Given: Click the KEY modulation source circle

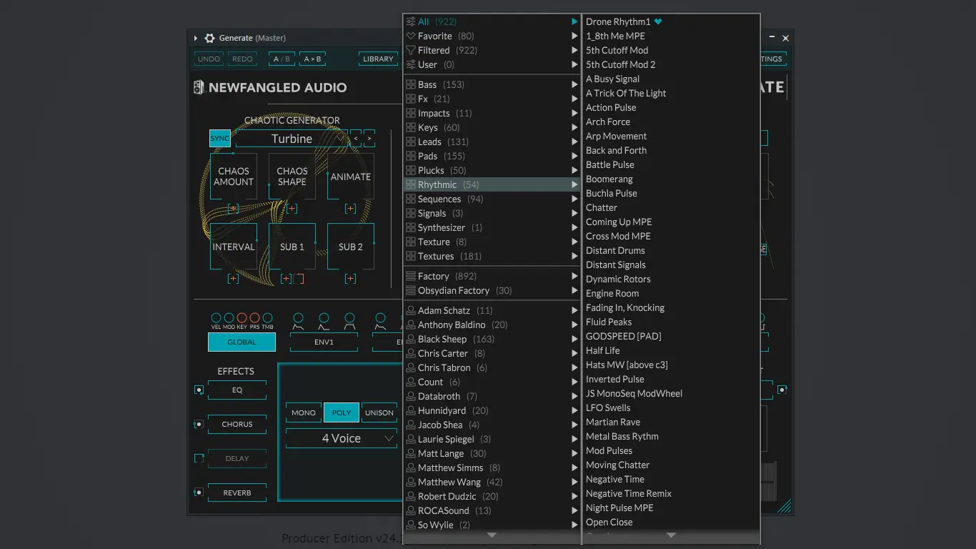Looking at the screenshot, I should click(241, 317).
